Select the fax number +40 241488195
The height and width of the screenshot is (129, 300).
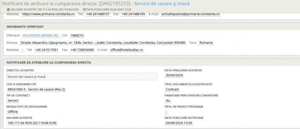coord(133,14)
